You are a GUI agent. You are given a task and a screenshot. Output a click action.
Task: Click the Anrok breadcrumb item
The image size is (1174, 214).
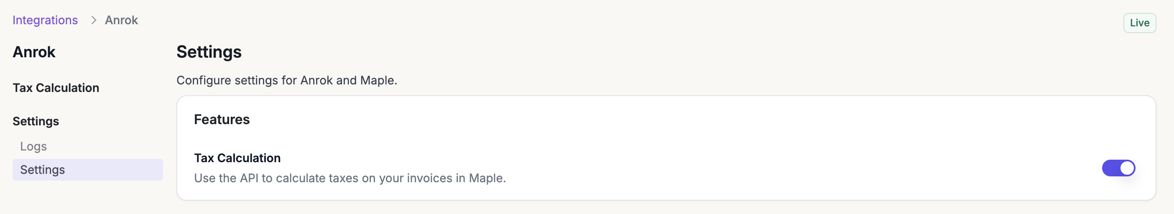pyautogui.click(x=121, y=20)
